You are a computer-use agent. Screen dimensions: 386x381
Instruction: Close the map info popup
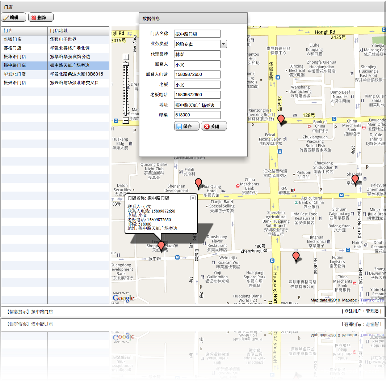(x=193, y=198)
